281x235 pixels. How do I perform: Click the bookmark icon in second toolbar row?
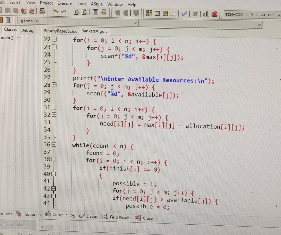8,20
